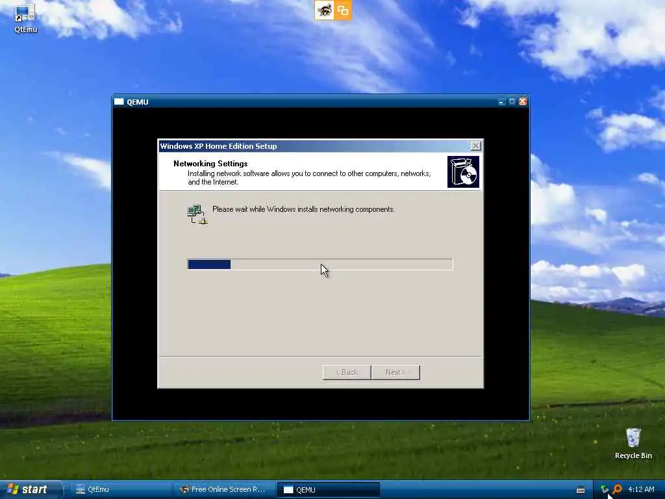The width and height of the screenshot is (665, 499).
Task: Close the Windows XP Setup dialog
Action: pyautogui.click(x=476, y=146)
